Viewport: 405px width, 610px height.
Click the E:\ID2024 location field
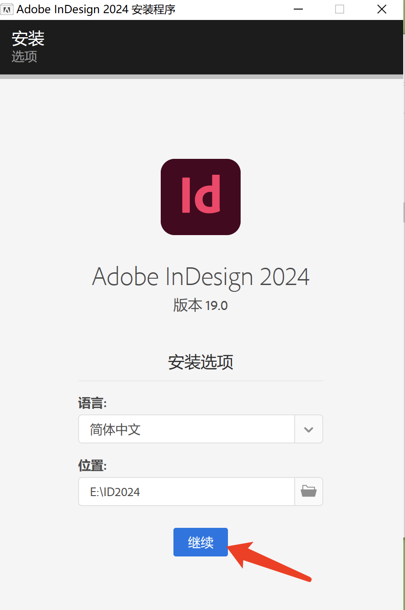(x=187, y=491)
